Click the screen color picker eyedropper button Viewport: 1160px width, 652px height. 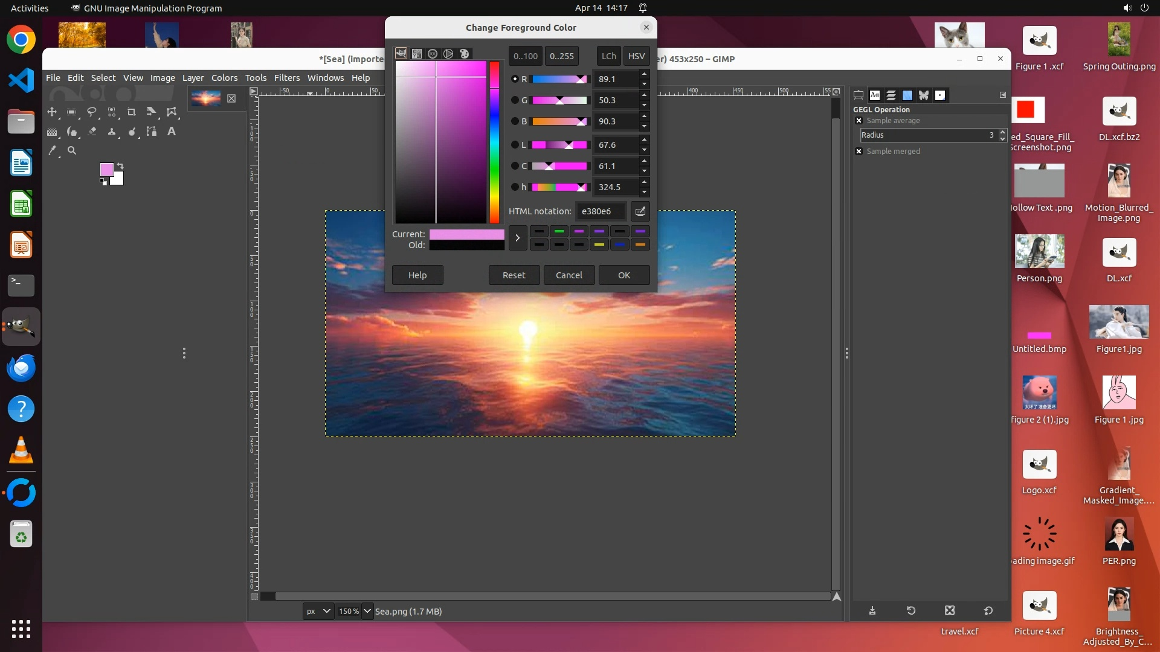(640, 211)
